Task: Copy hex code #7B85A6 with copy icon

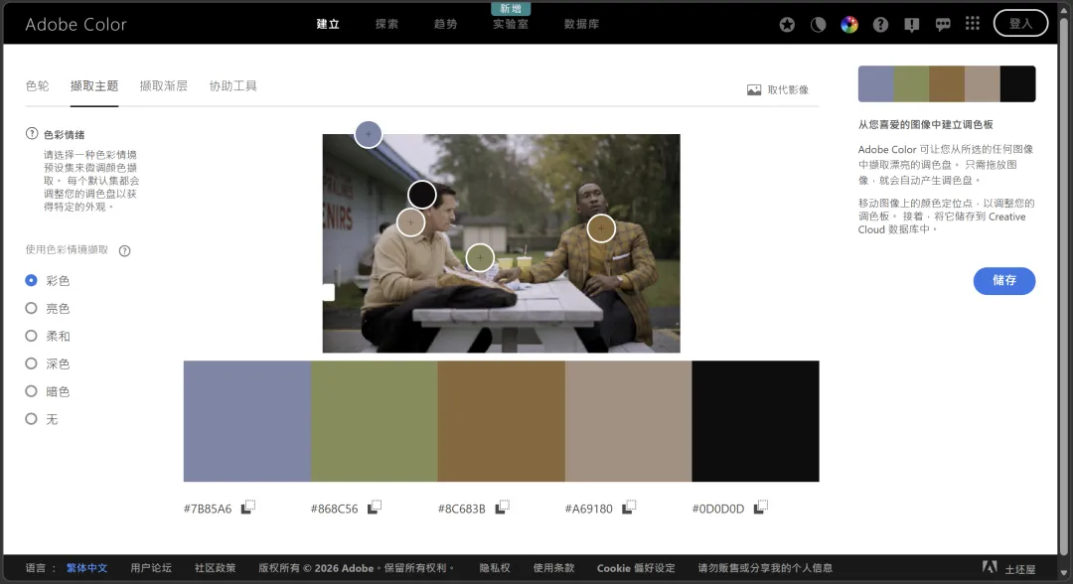Action: 248,507
